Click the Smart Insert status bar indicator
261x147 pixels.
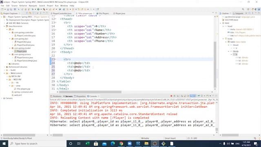pos(170,138)
